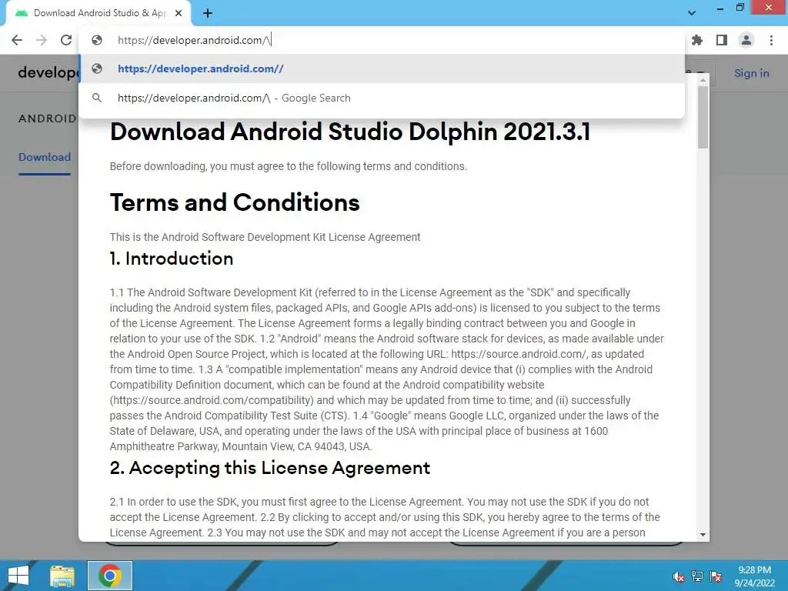Click into the address bar URL field
The height and width of the screenshot is (591, 788).
pos(382,40)
